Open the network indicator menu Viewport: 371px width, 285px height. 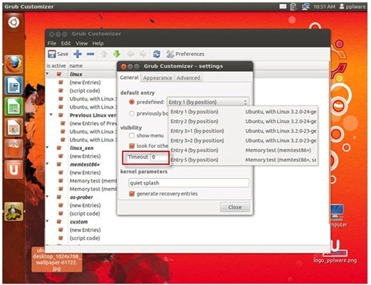coord(305,6)
